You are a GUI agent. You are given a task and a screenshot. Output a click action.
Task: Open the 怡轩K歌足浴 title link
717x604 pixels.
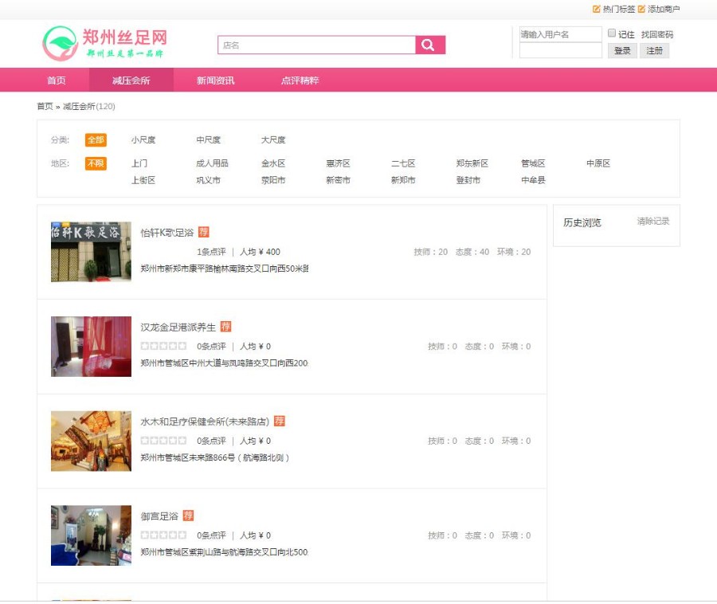pyautogui.click(x=167, y=232)
